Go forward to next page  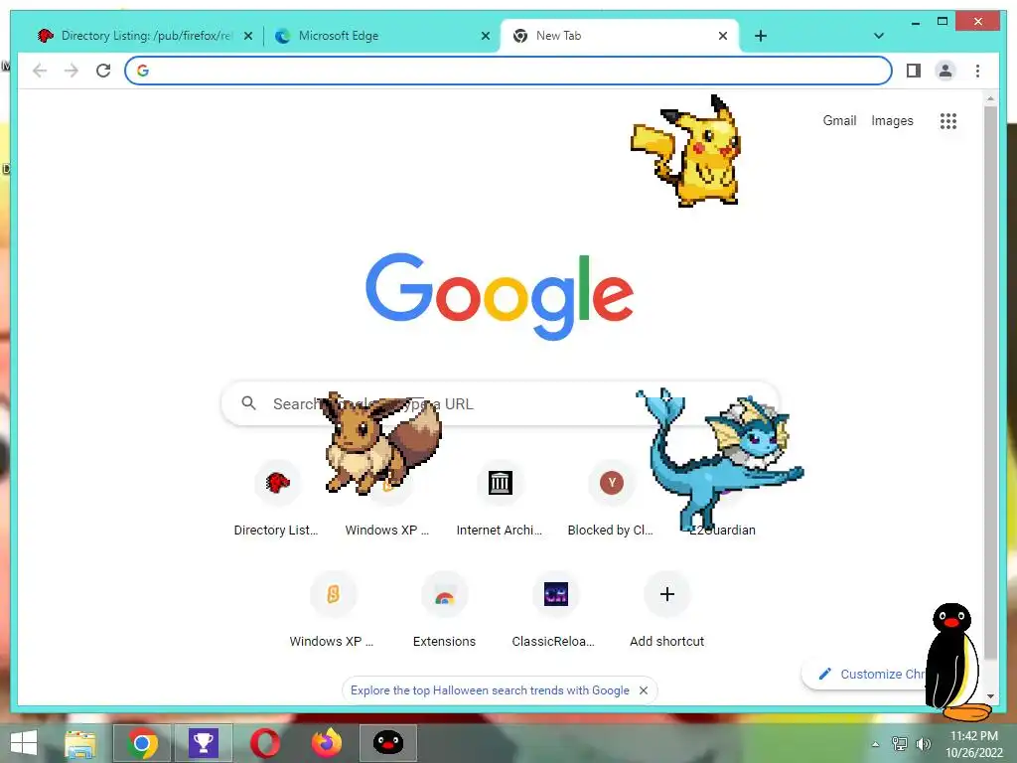pos(72,71)
